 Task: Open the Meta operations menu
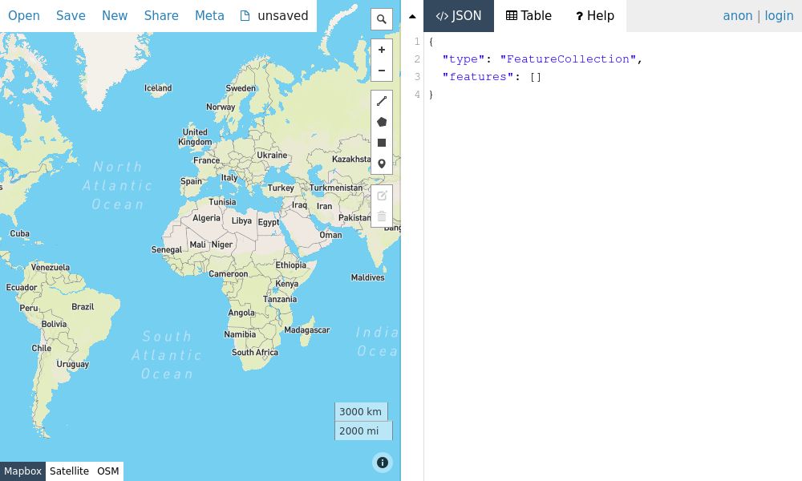pos(209,15)
